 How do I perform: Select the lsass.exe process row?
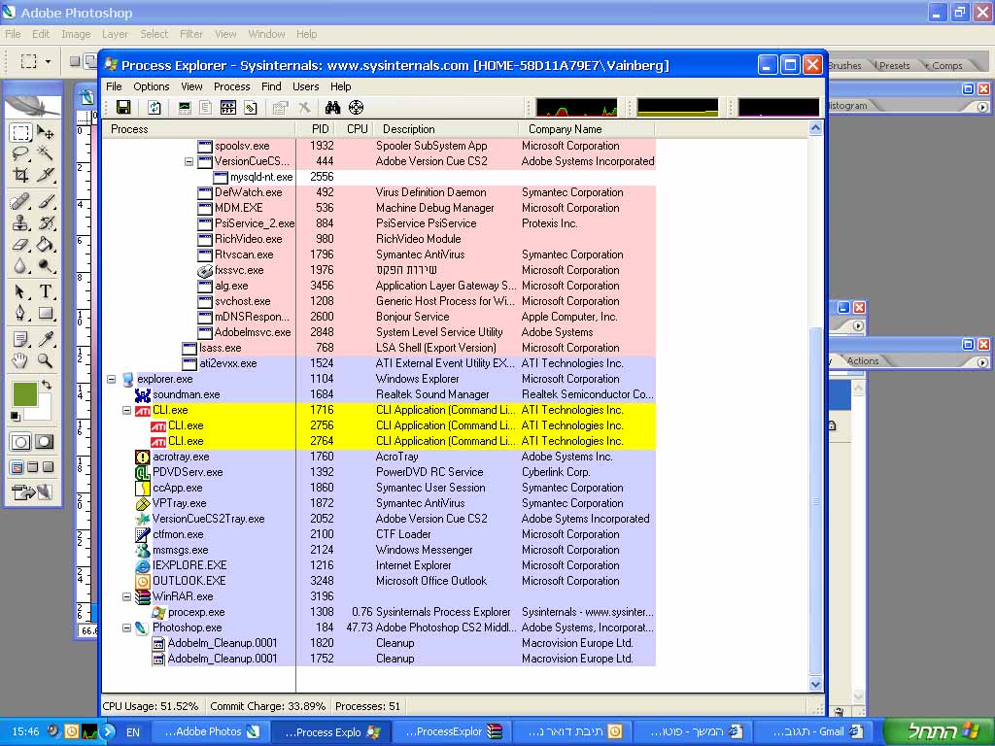379,348
